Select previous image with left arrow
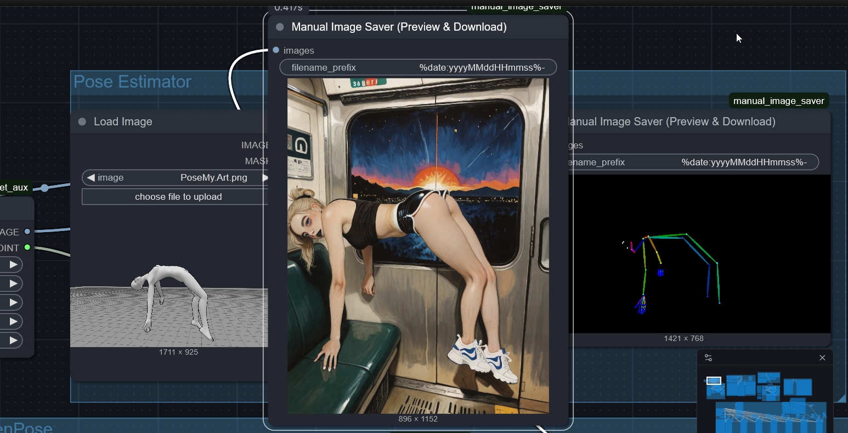The width and height of the screenshot is (848, 433). (x=91, y=178)
